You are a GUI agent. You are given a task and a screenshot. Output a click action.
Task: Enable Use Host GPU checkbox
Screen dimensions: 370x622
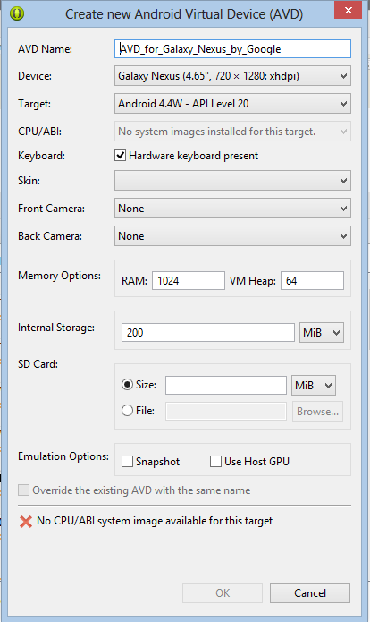pyautogui.click(x=215, y=461)
